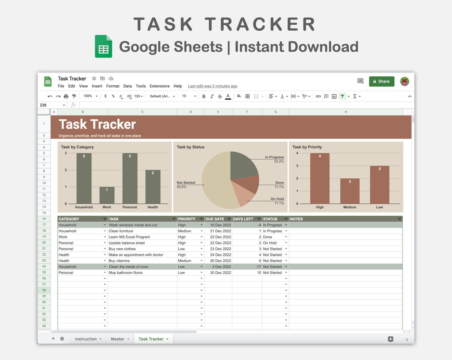Collapse the toolbar with the up chevron
Screen dimensions: 452x360
pyautogui.click(x=409, y=96)
